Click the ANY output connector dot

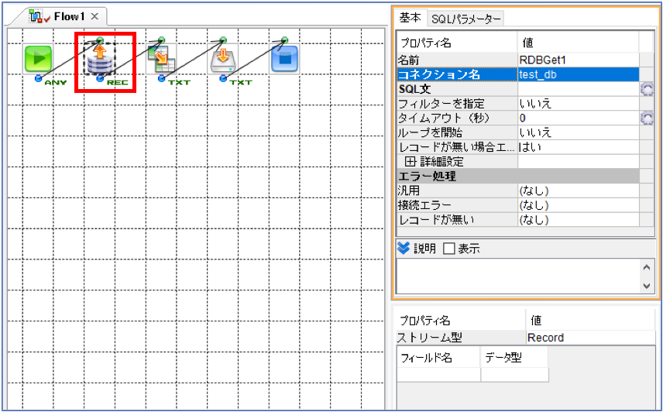[38, 78]
